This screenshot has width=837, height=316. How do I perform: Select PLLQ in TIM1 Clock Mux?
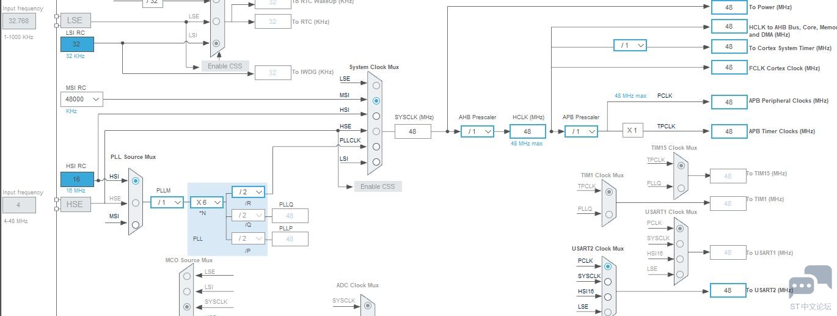click(609, 214)
